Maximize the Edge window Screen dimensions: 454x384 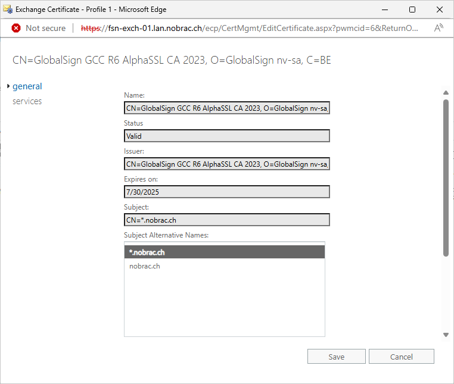click(412, 10)
